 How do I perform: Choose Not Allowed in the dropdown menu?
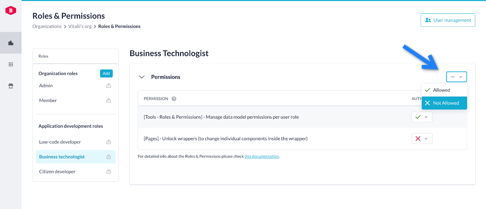tap(444, 103)
